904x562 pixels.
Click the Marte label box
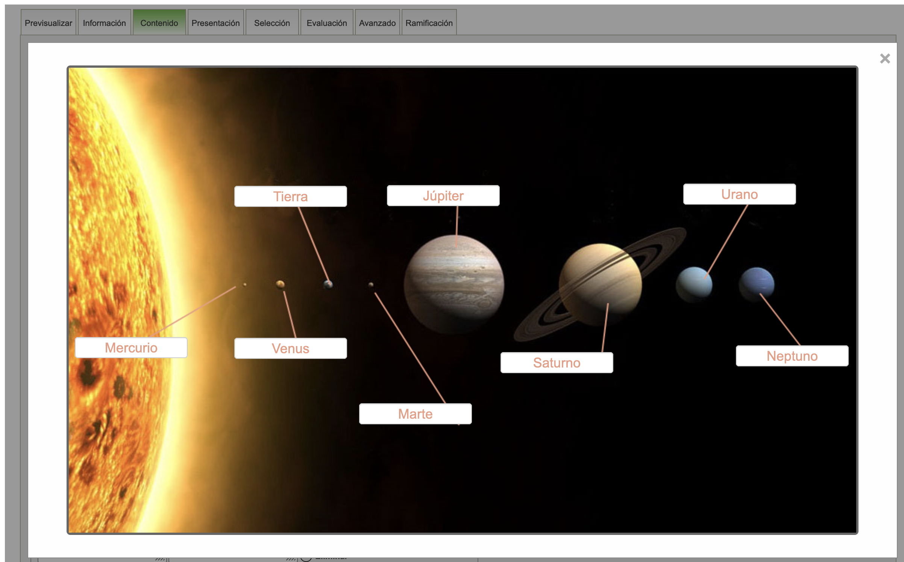pyautogui.click(x=415, y=414)
